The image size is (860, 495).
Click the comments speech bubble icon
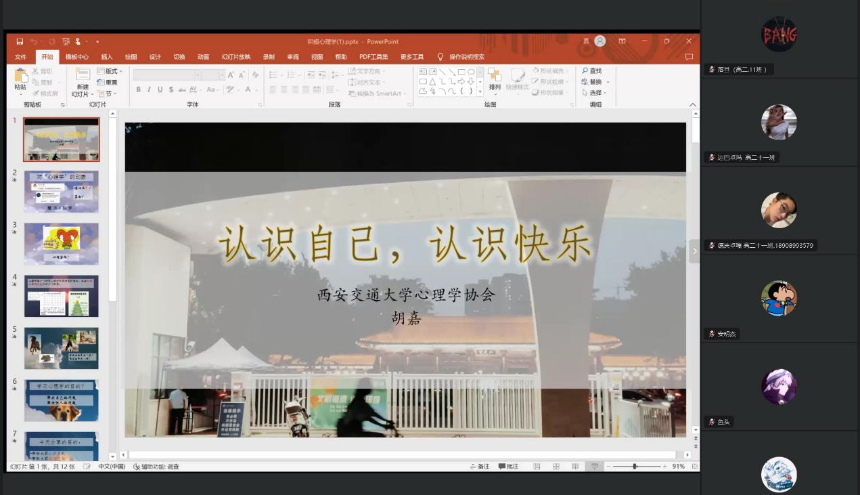(689, 57)
